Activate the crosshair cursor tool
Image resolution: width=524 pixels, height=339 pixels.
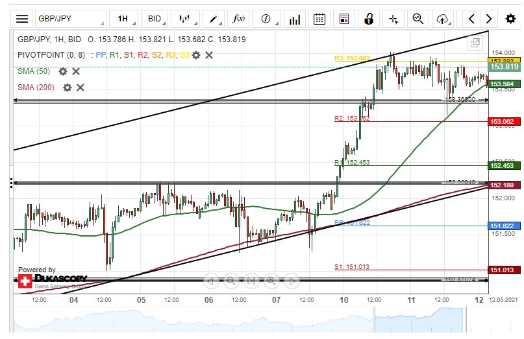click(393, 19)
